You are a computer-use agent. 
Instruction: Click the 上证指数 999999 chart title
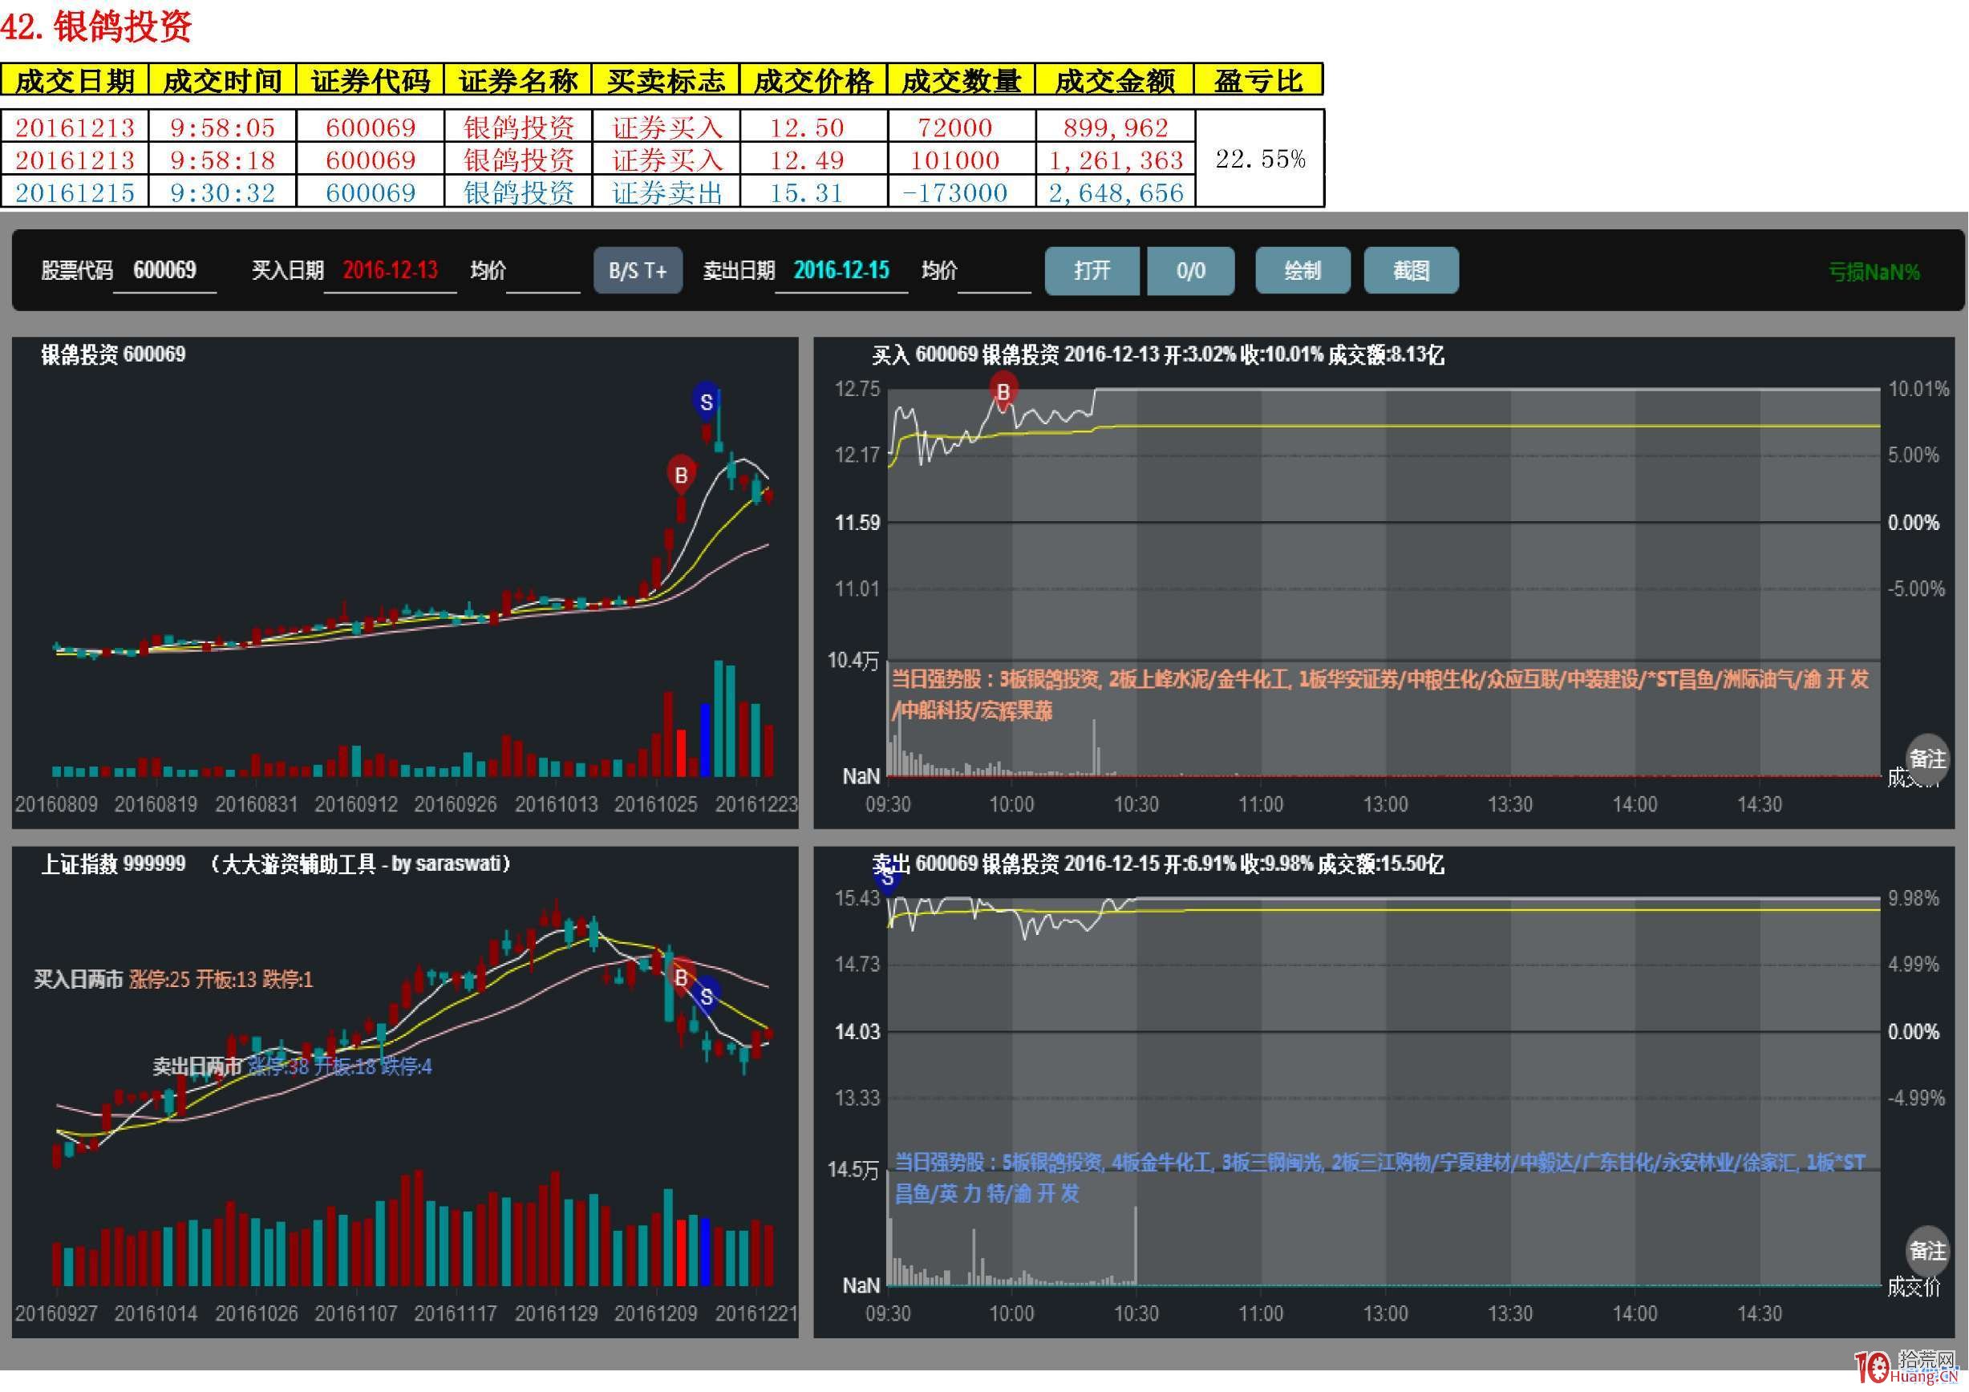click(113, 863)
